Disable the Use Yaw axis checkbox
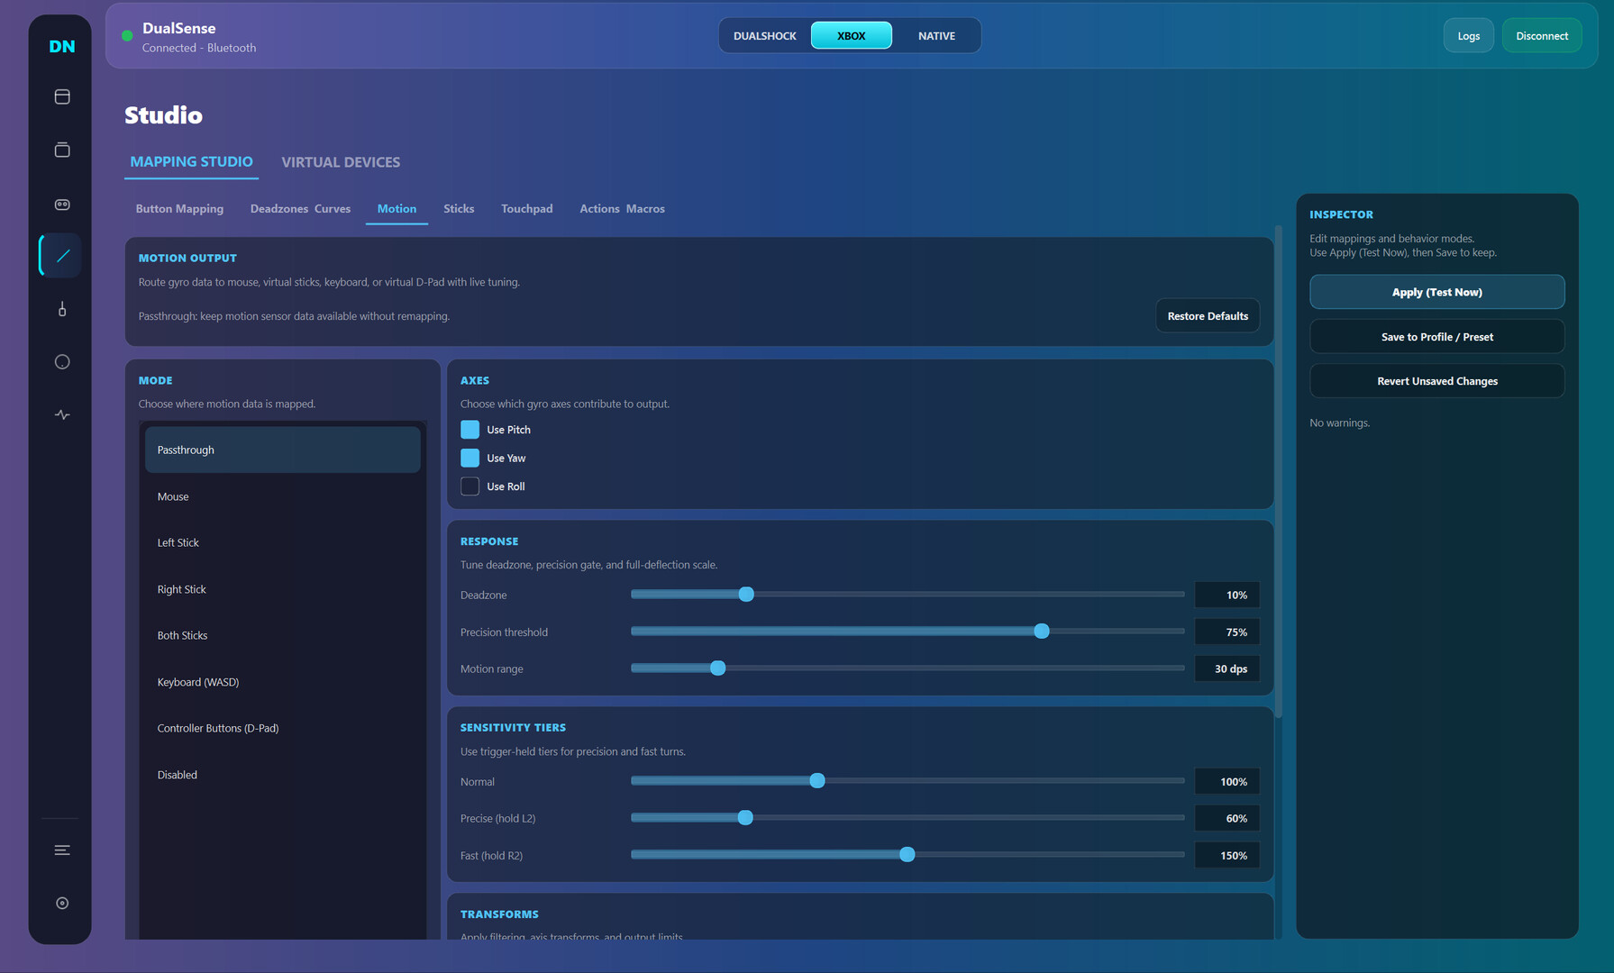The height and width of the screenshot is (973, 1614). [x=470, y=458]
